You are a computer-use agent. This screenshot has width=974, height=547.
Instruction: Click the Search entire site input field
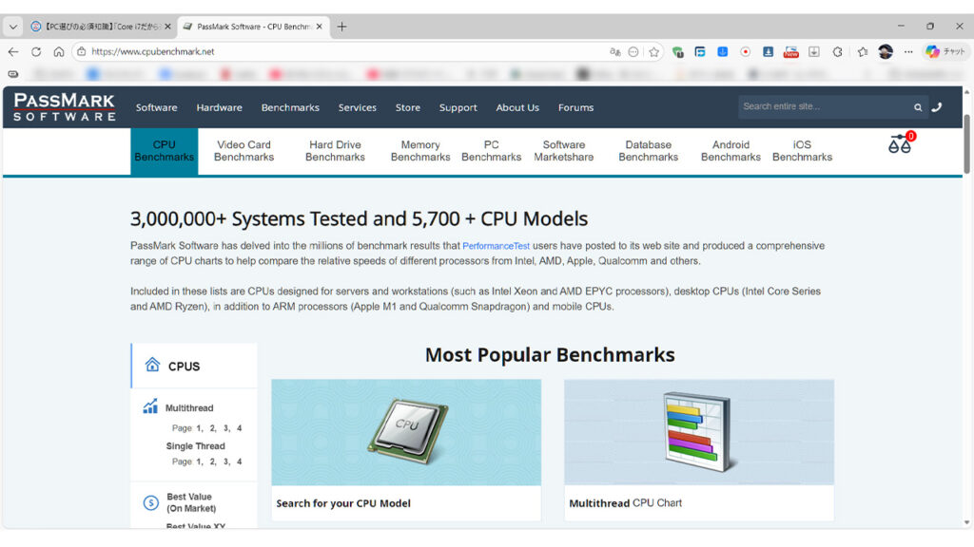tap(823, 107)
